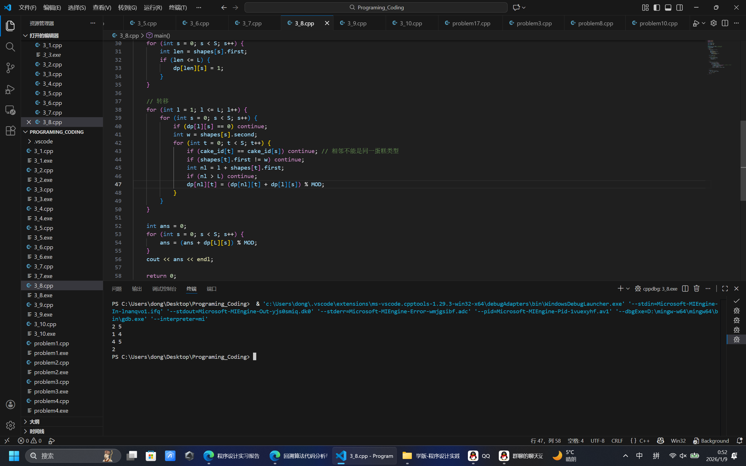The image size is (746, 466).
Task: Toggle the bottom panel visibility
Action: click(x=668, y=7)
